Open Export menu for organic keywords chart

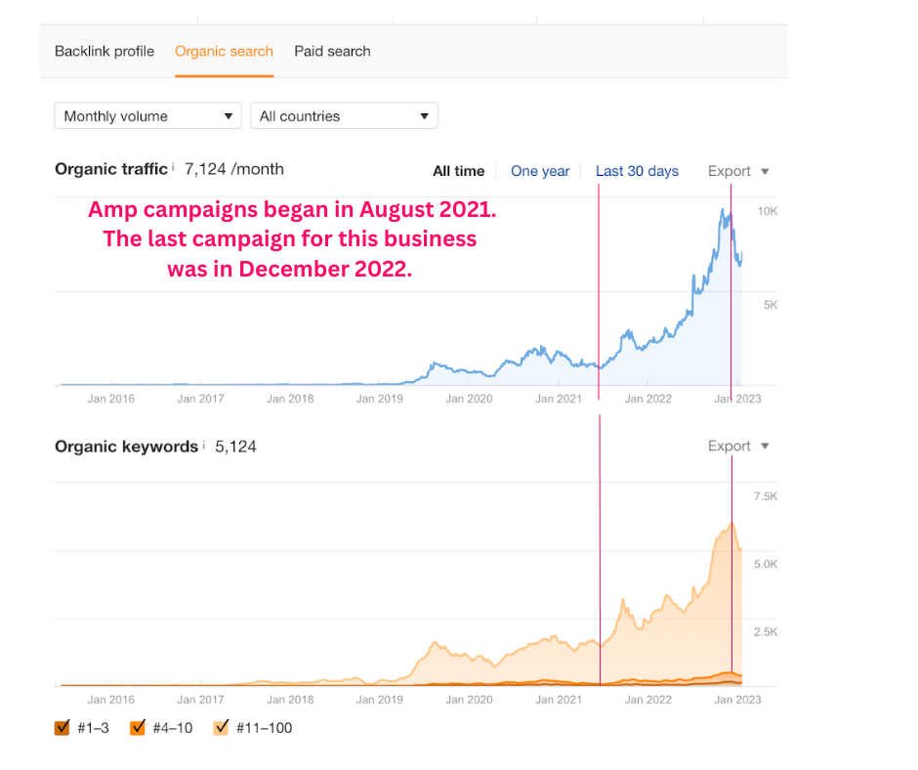[x=738, y=446]
